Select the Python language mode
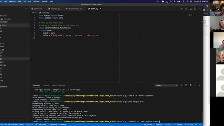 pyautogui.click(x=180, y=125)
